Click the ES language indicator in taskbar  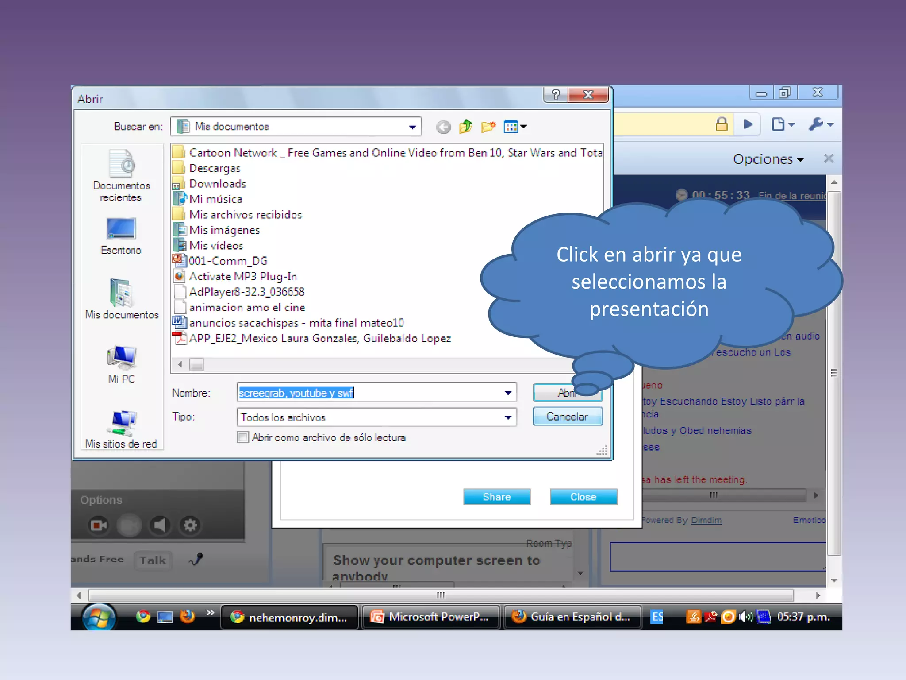coord(658,617)
